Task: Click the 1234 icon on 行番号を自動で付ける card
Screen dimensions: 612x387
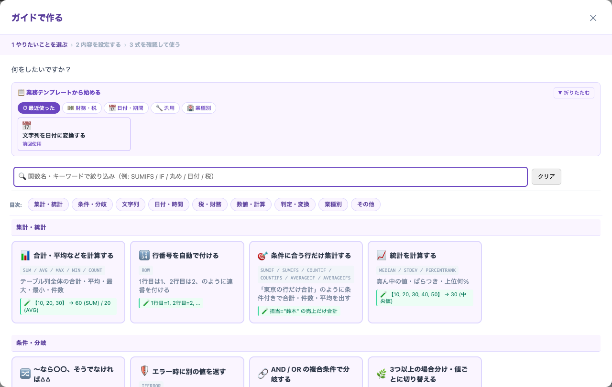Action: (144, 256)
